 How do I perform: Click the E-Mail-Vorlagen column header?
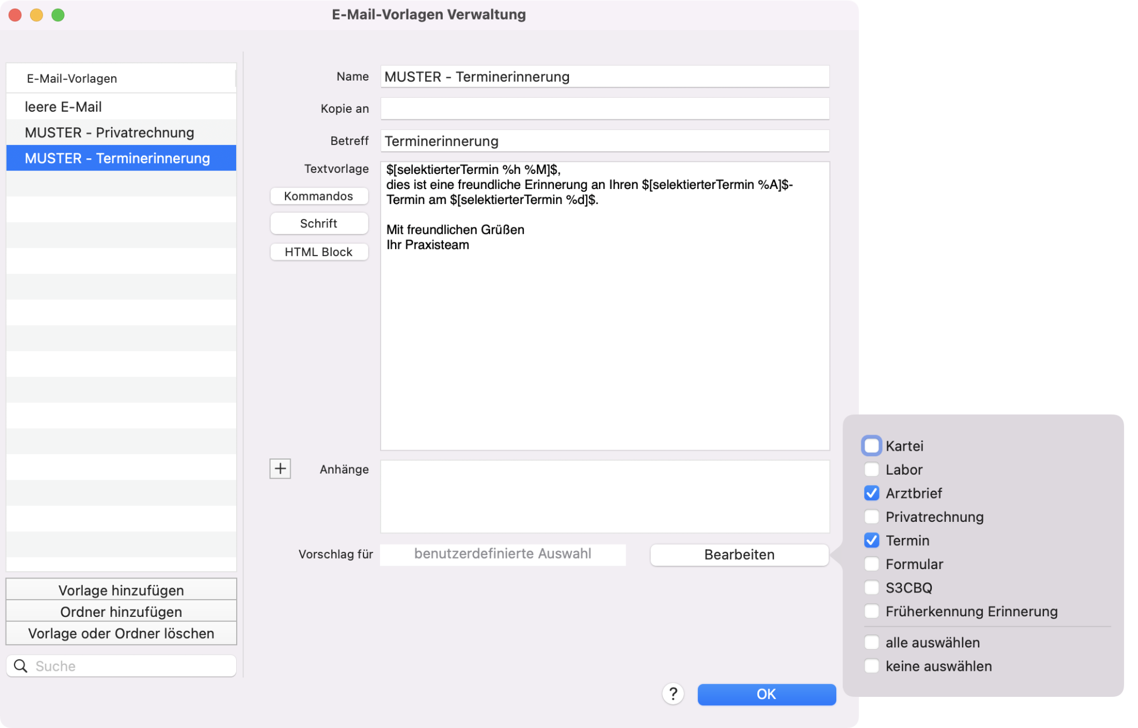click(x=121, y=78)
